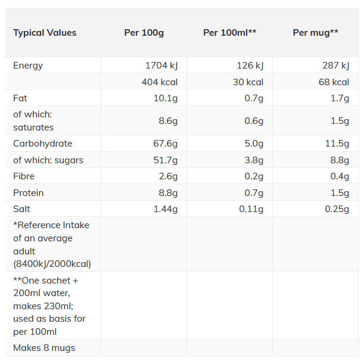Viewport: 364px width, 364px height.
Task: Select the "Per mug**" column header
Action: (x=315, y=33)
